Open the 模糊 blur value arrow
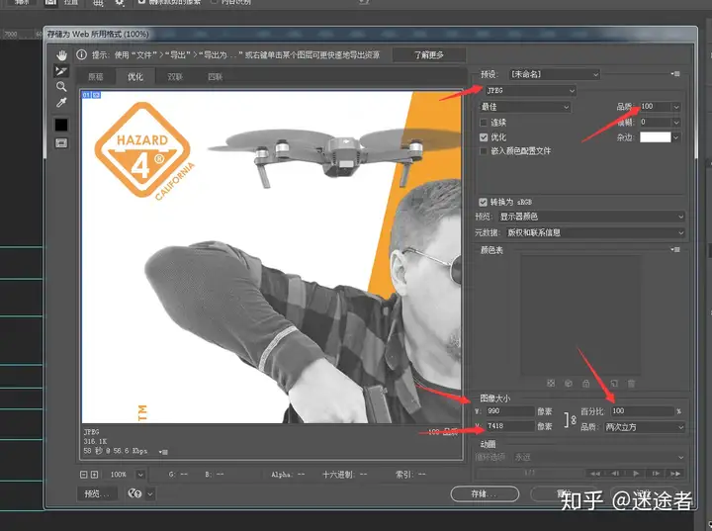 (676, 123)
